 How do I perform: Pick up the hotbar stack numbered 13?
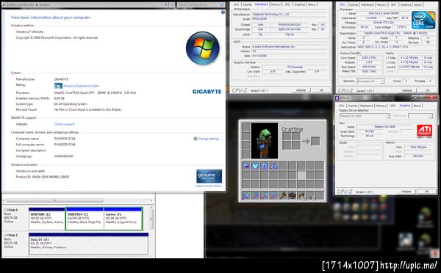(311, 195)
